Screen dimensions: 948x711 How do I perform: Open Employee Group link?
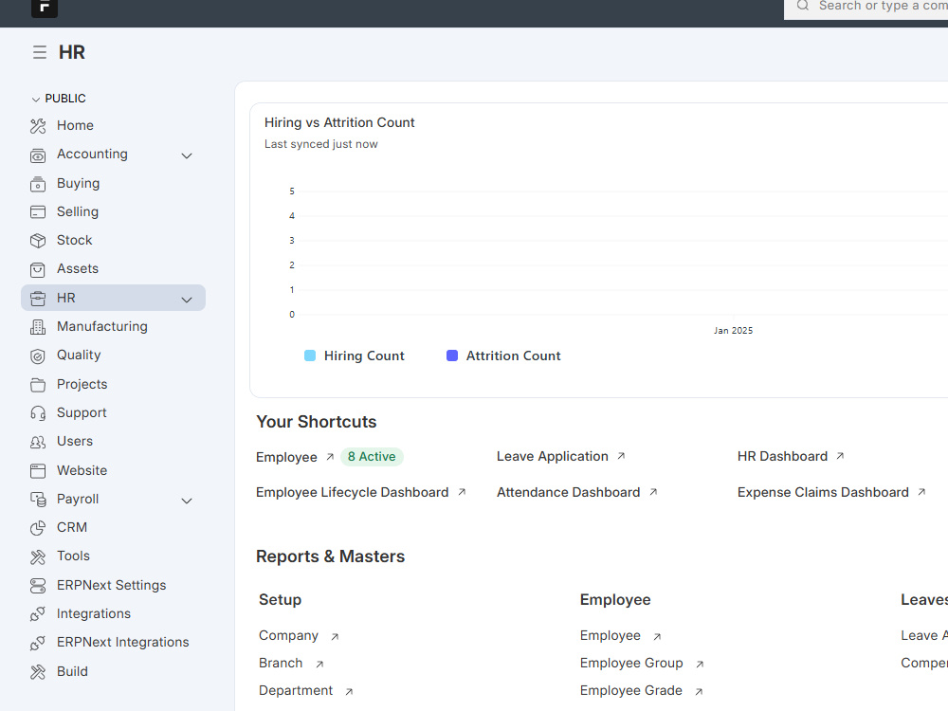(x=631, y=663)
